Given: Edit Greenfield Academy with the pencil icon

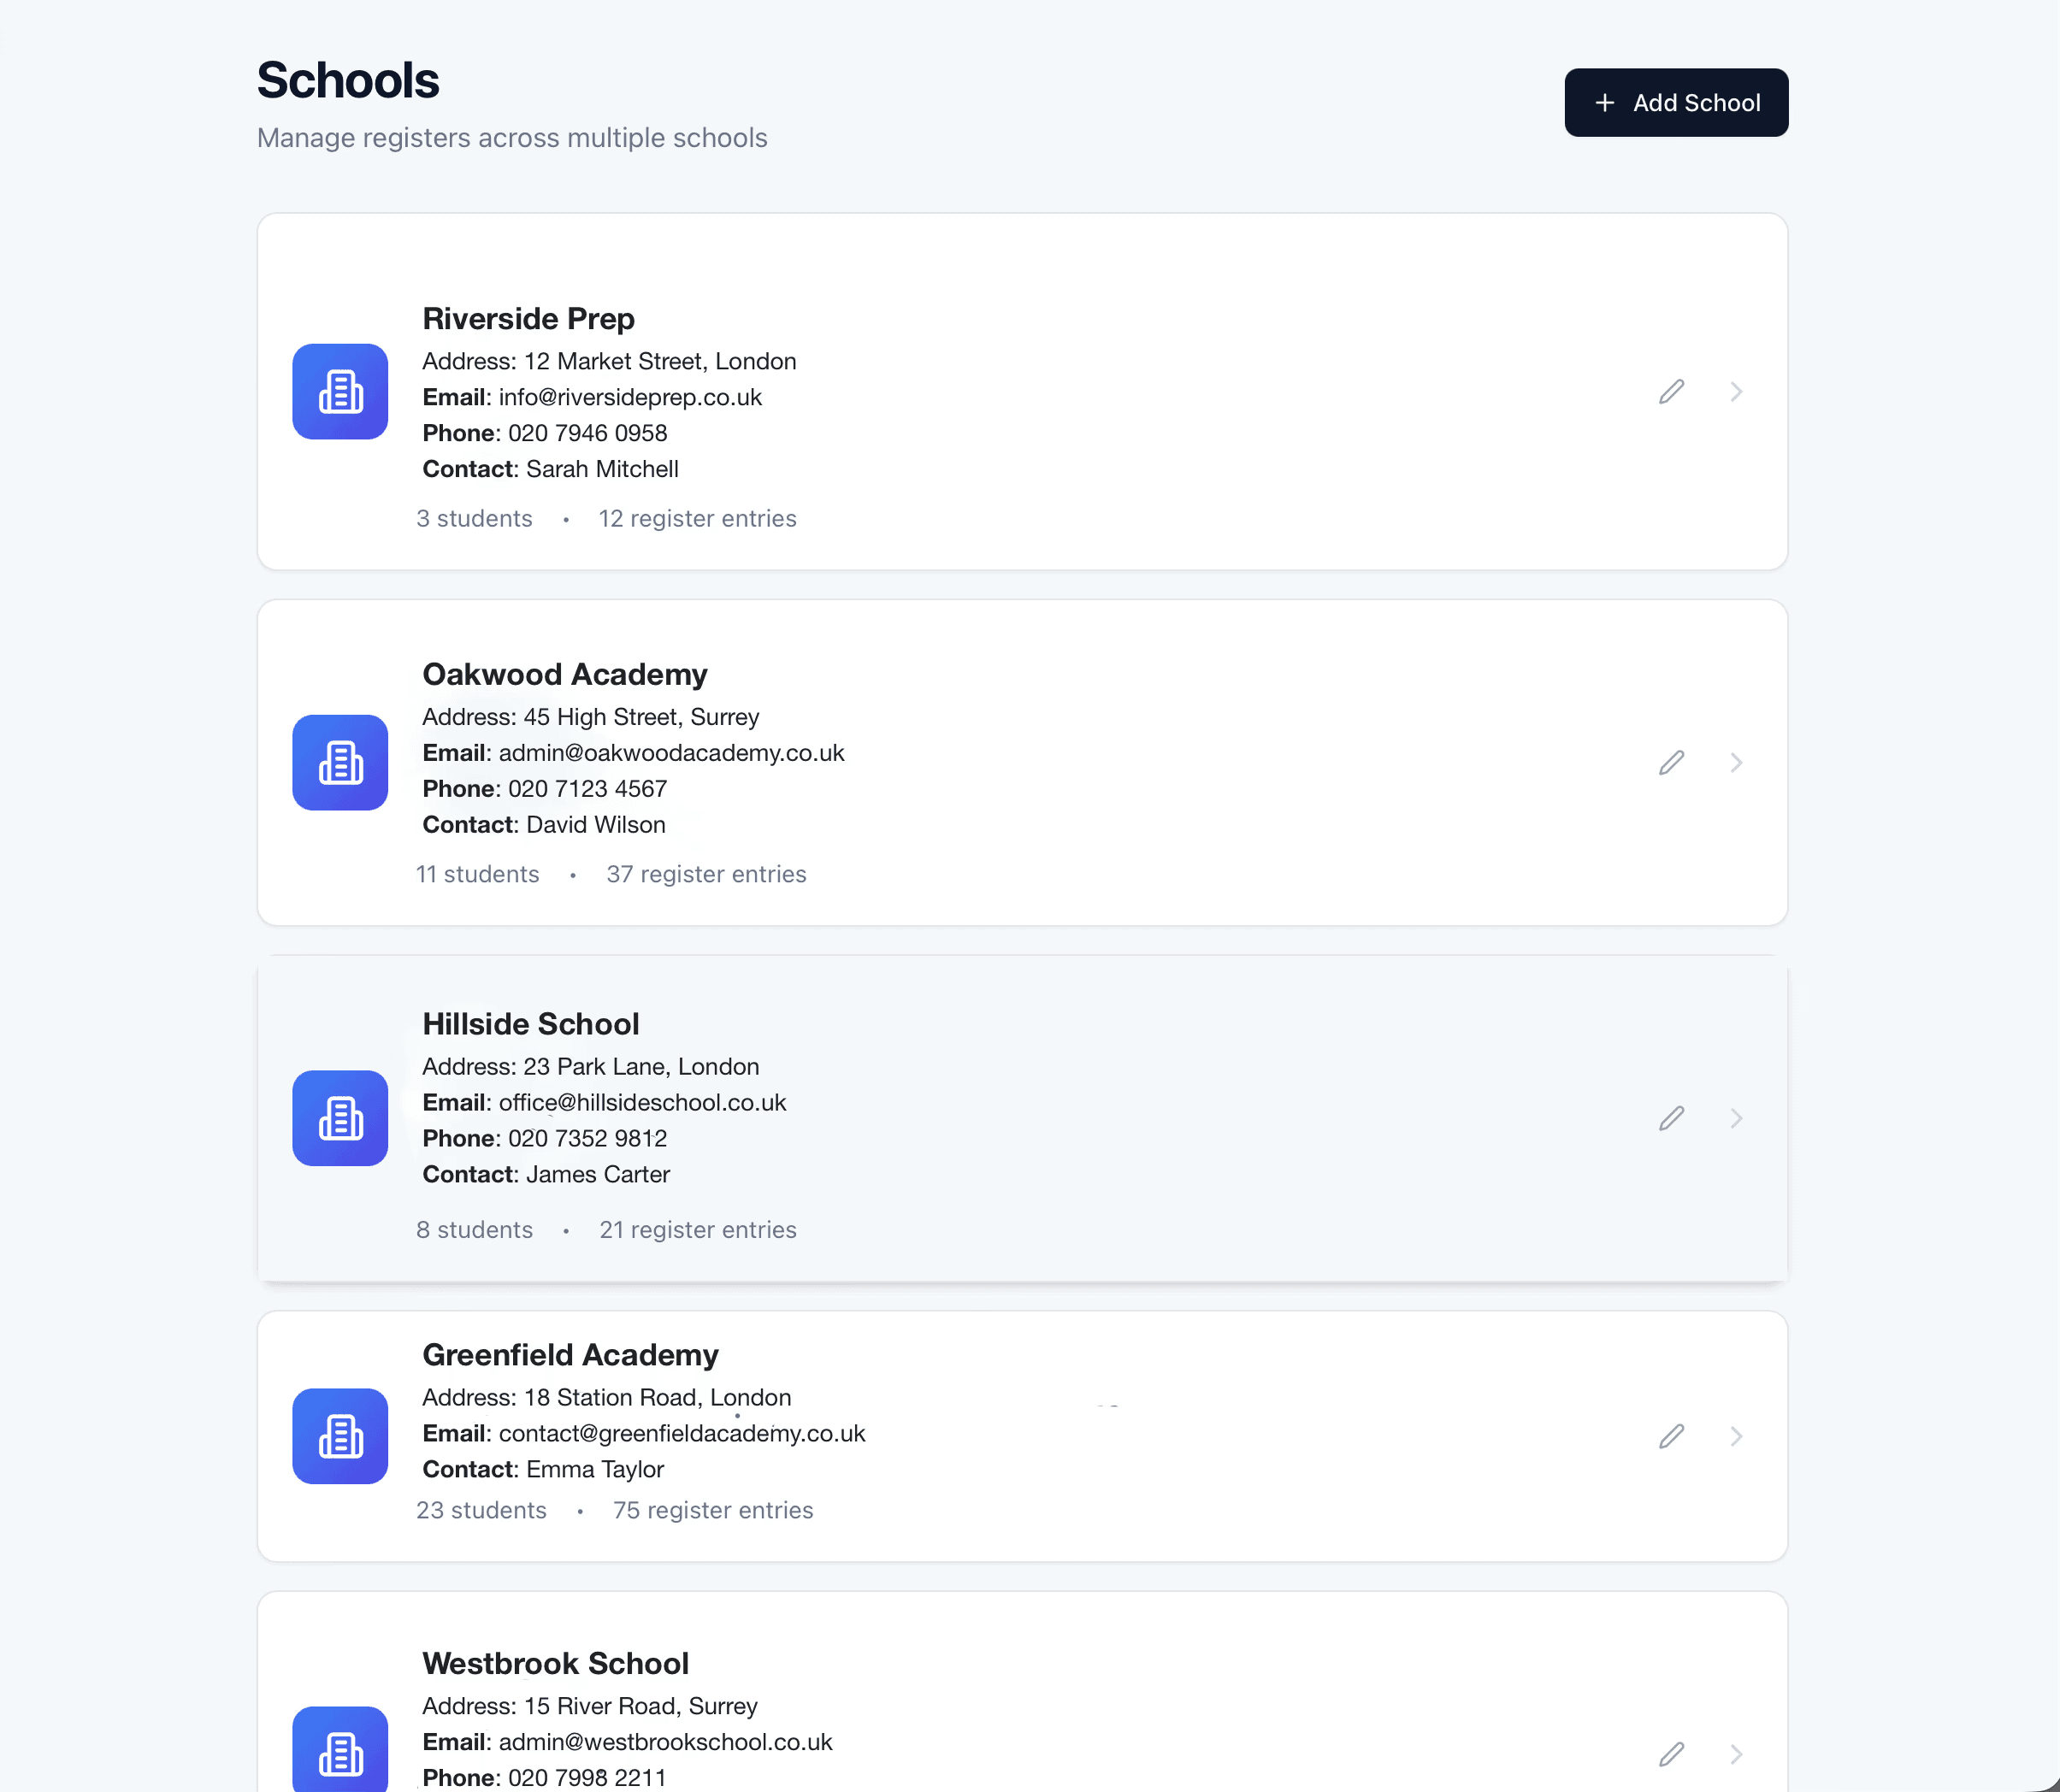Looking at the screenshot, I should [x=1671, y=1437].
